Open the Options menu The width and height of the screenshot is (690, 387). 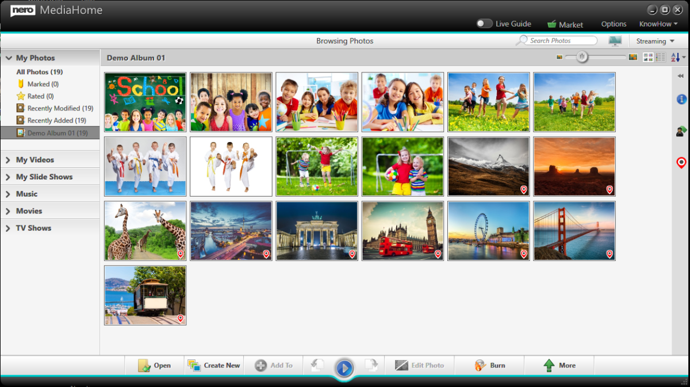coord(613,24)
